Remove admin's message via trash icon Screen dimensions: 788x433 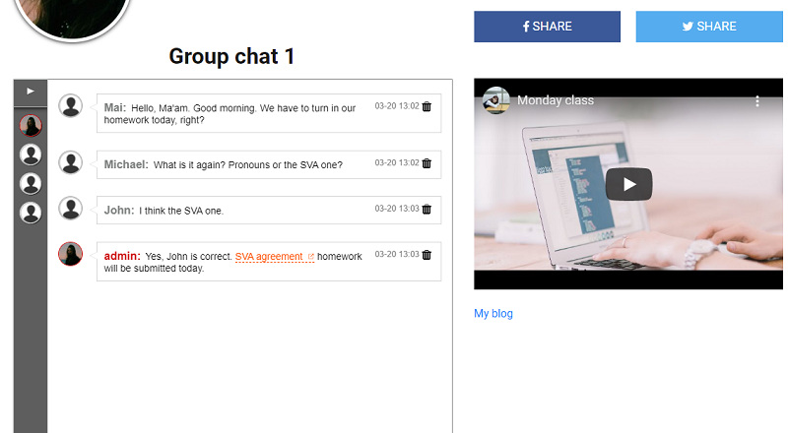(427, 255)
